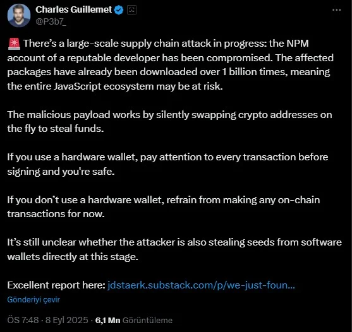
Task: Click the 8 Eyl 2025 date
Action: click(67, 320)
